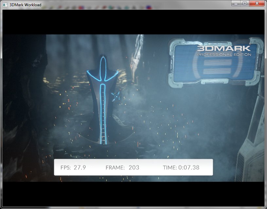The height and width of the screenshot is (209, 267).
Task: Minimize the 3DMark Workload window
Action: click(236, 3)
